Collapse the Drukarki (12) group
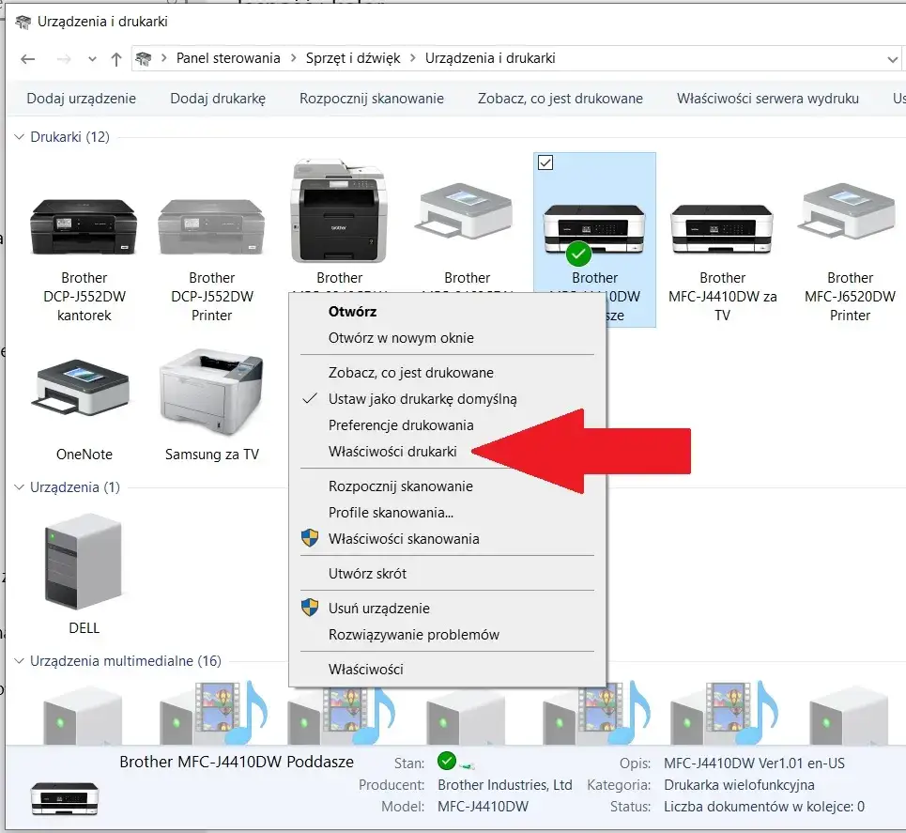 [x=19, y=137]
